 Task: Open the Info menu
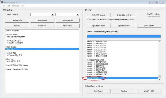(x=23, y=6)
